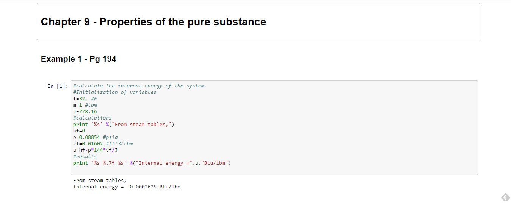Click the "#calculations" comment line
Screen dimensions: 511x204
(92, 118)
